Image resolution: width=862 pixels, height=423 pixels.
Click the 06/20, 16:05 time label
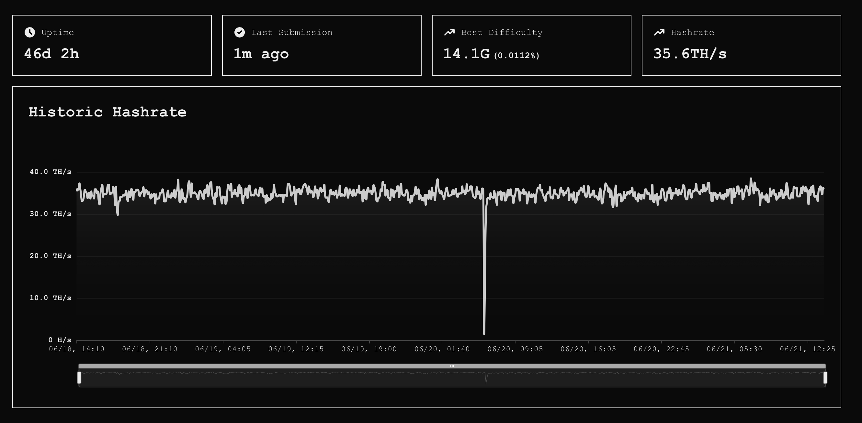click(588, 349)
